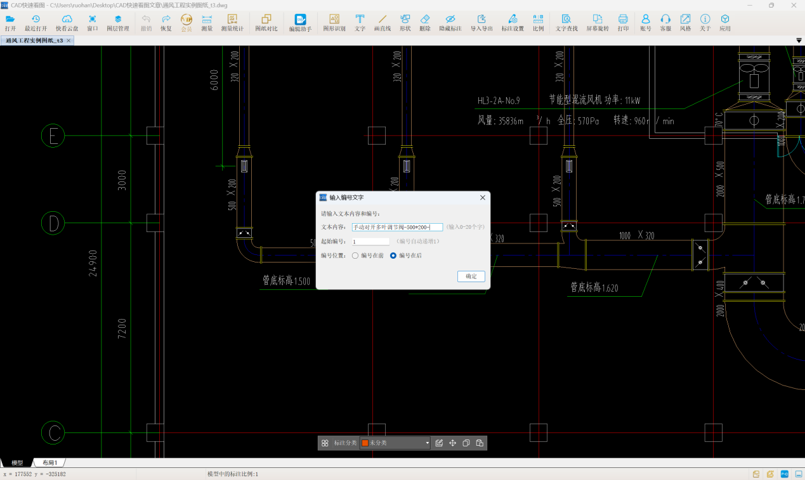Close the 输入编号文字 dialog
The width and height of the screenshot is (805, 480).
[x=482, y=198]
